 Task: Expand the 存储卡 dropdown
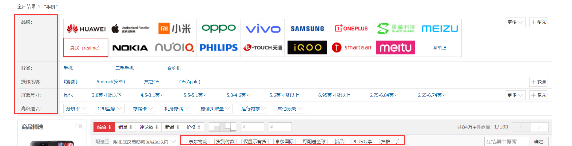tap(143, 109)
